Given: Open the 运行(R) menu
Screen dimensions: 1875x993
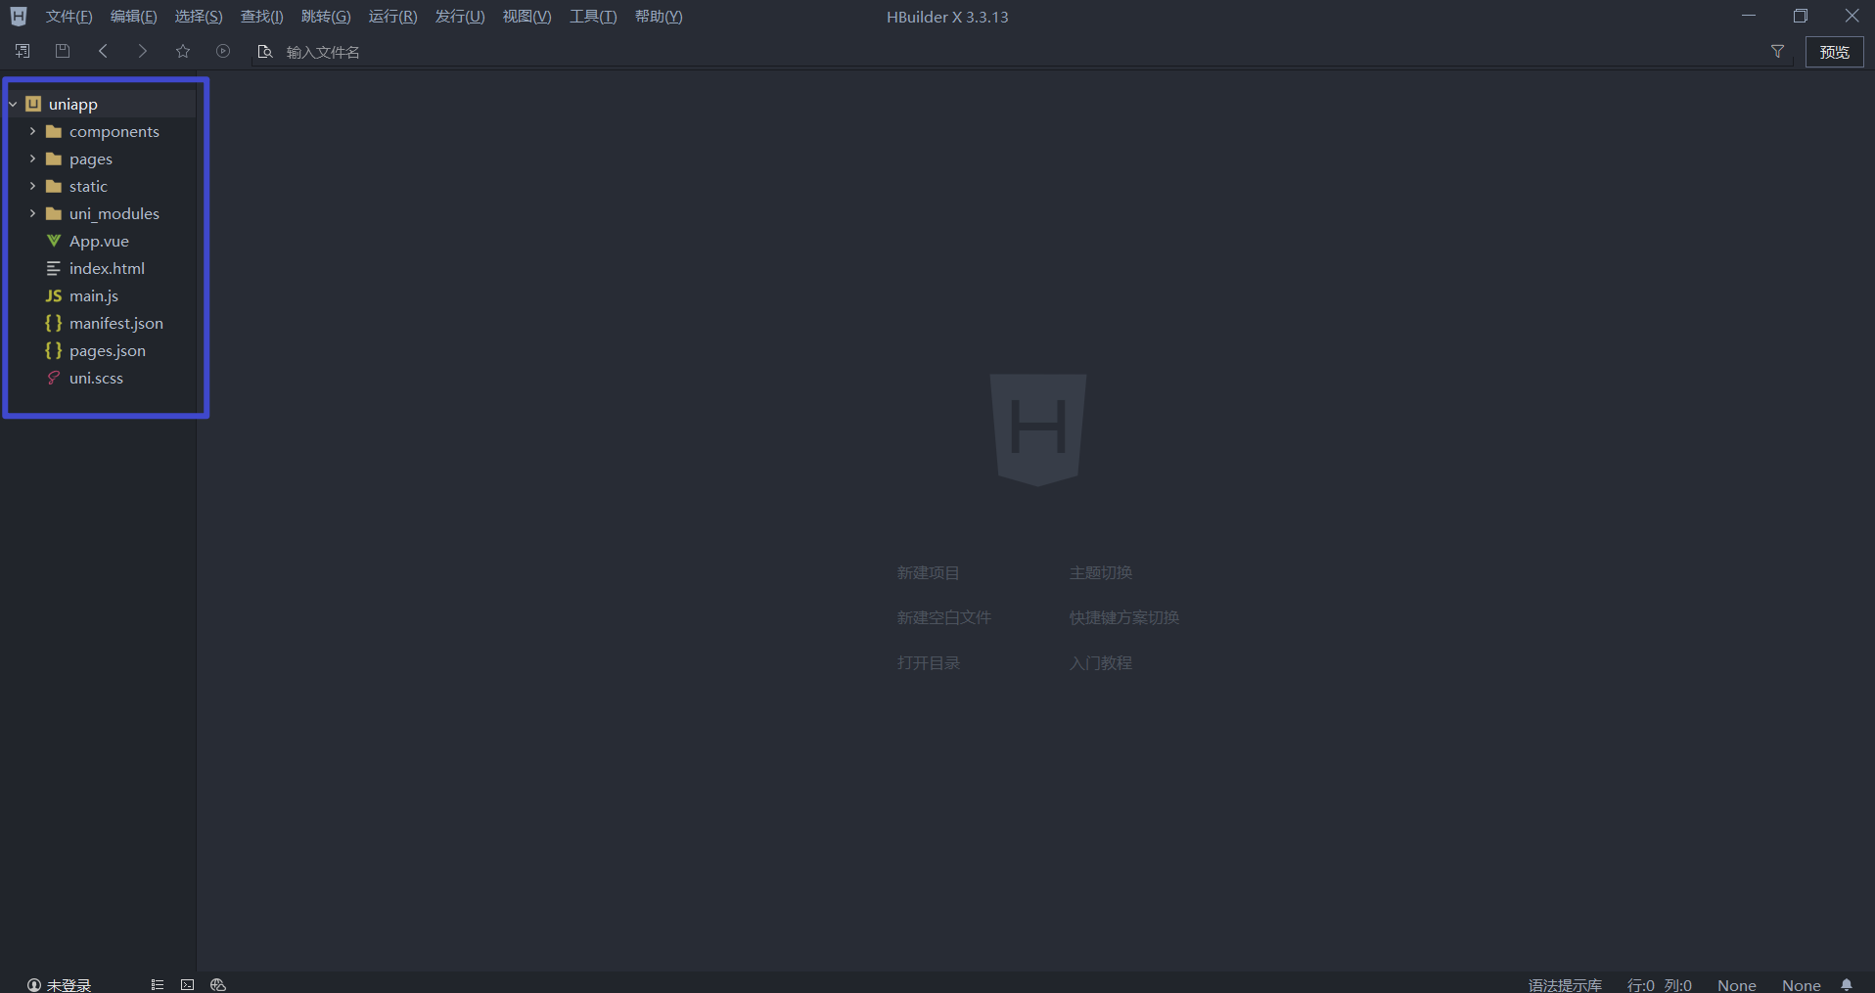Looking at the screenshot, I should [x=392, y=17].
